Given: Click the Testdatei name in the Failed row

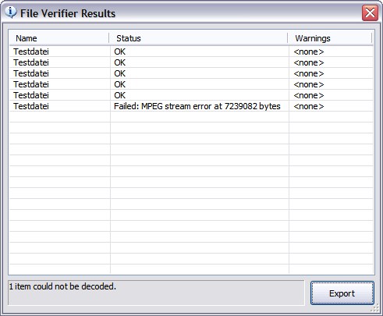Looking at the screenshot, I should point(31,106).
